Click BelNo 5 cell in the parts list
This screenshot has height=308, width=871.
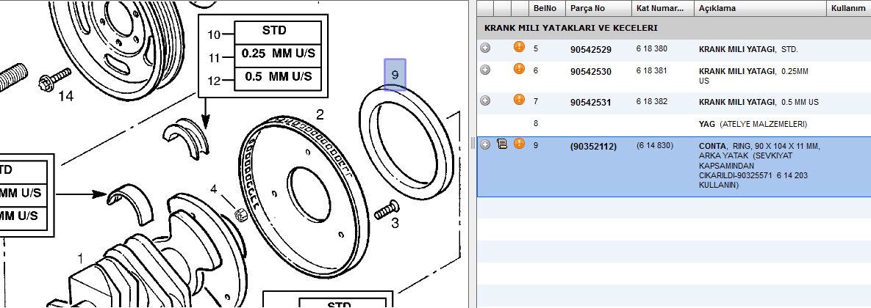pos(536,48)
